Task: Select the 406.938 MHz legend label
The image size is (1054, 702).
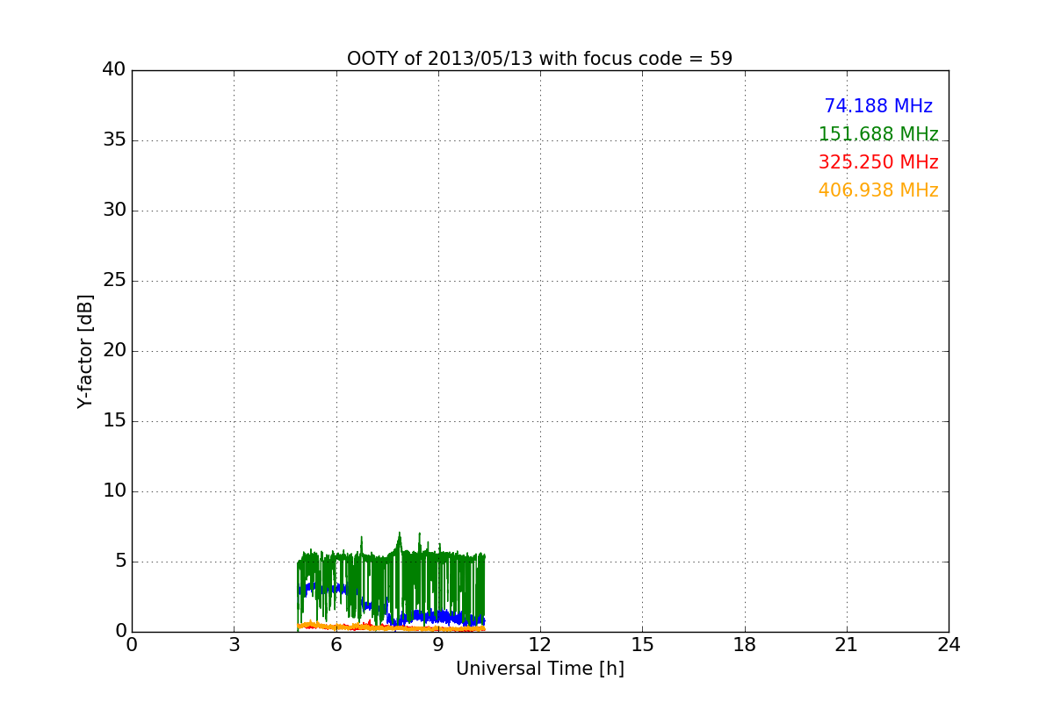Action: (x=878, y=190)
